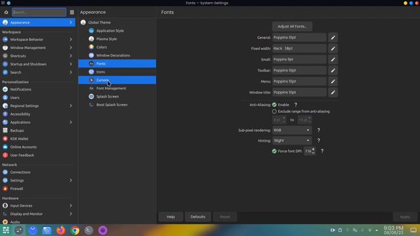
Task: Click the home icon beside search
Action: point(6,12)
